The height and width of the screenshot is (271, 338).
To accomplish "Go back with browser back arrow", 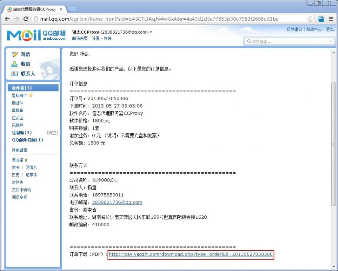I will (7, 19).
